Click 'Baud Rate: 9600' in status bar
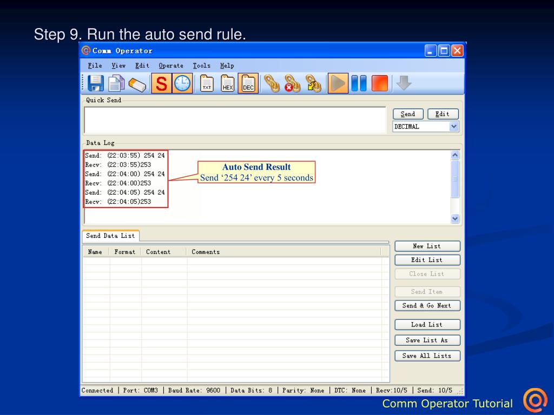Viewport: 554px width, 415px height. tap(194, 390)
